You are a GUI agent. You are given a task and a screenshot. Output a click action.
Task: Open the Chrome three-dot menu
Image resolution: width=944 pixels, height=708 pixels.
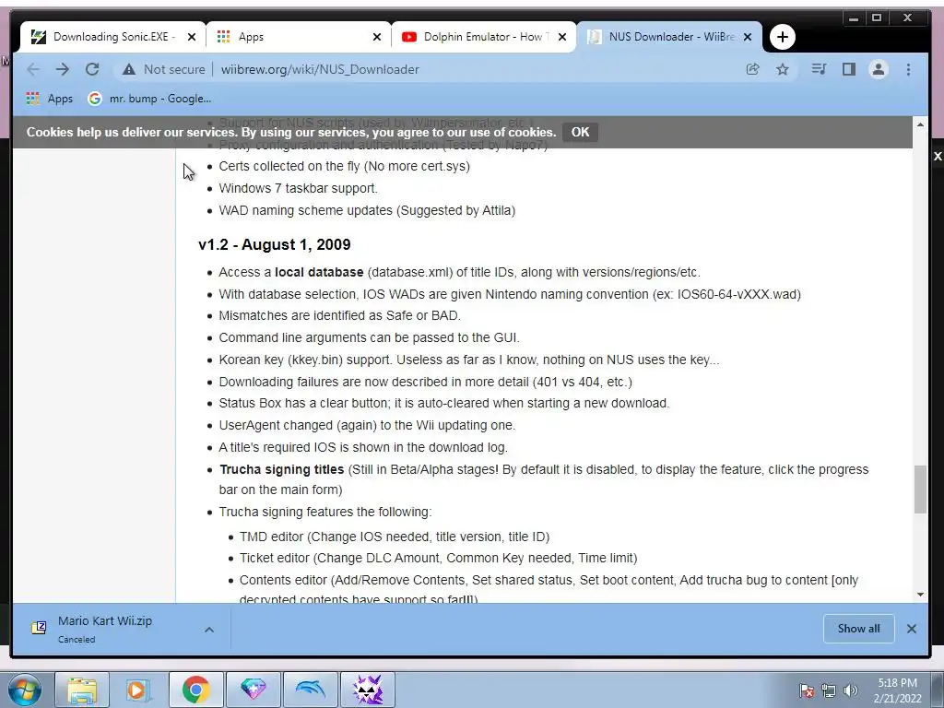pos(908,69)
